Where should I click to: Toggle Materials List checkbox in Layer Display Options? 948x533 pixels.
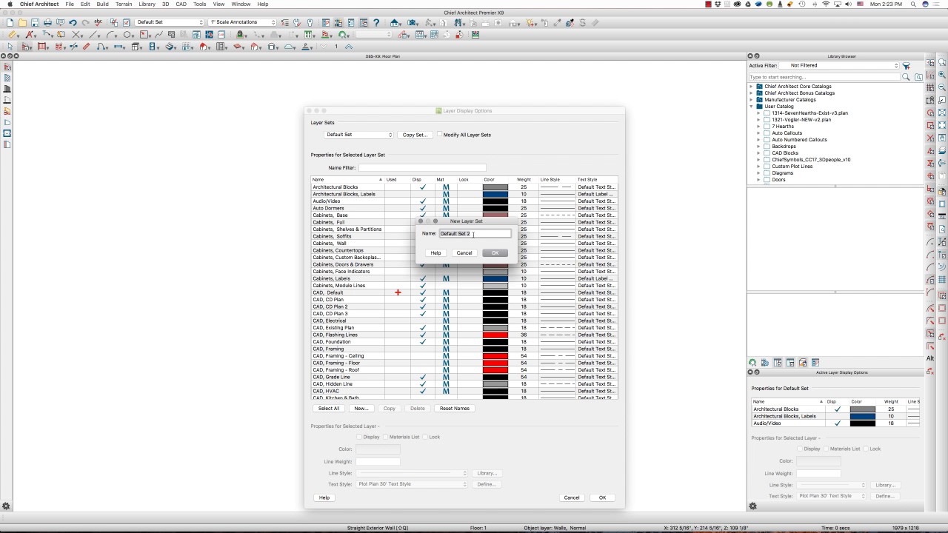tap(385, 437)
